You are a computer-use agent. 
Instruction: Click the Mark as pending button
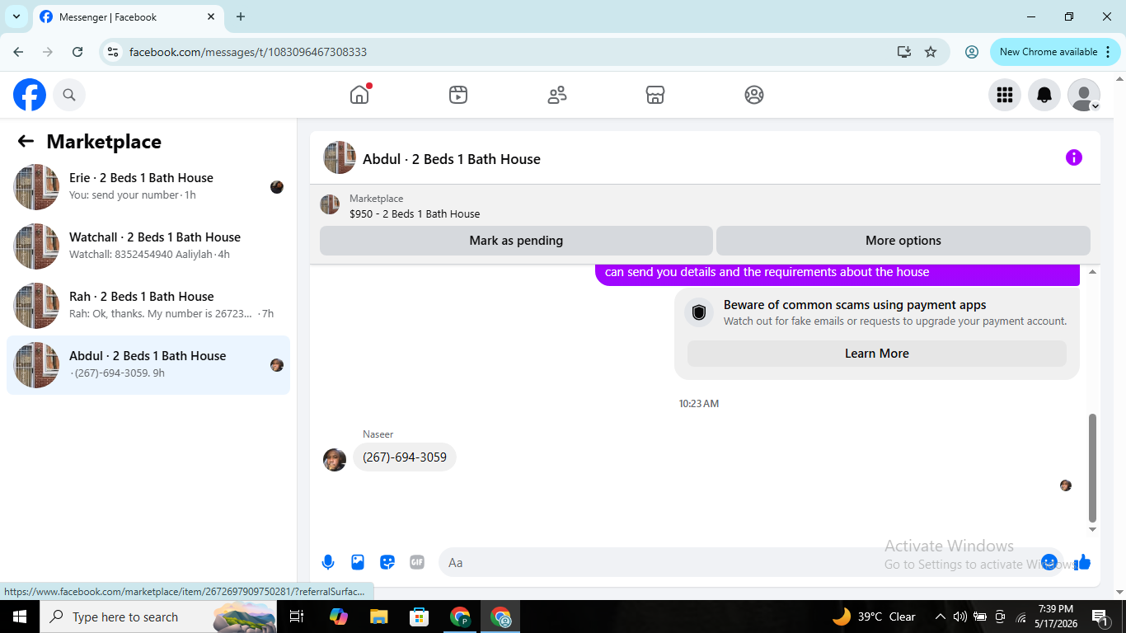(516, 241)
